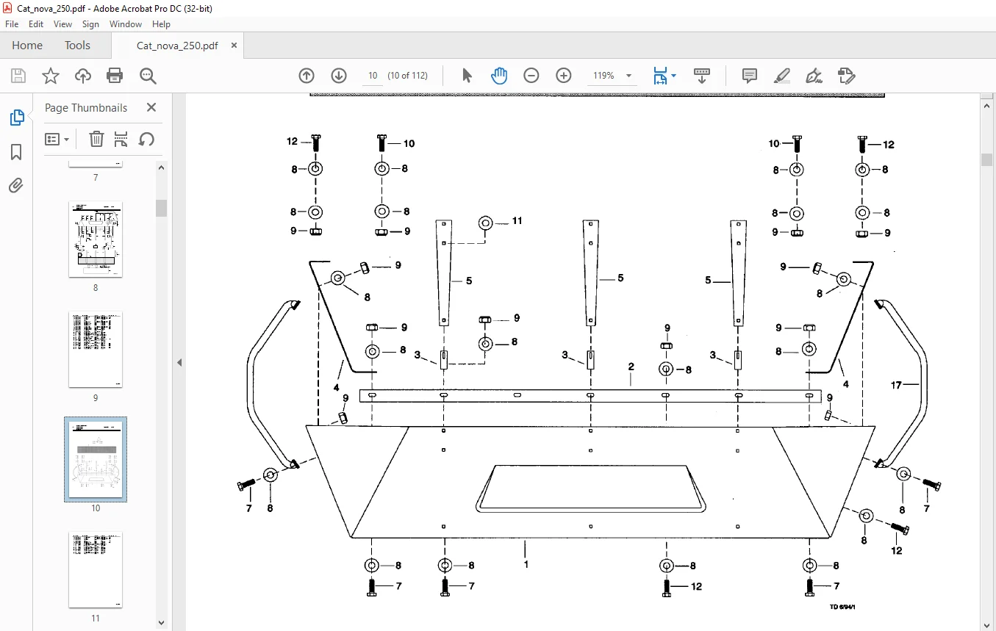Click the Zoom in plus icon
Screen dimensions: 996x631
coord(564,76)
